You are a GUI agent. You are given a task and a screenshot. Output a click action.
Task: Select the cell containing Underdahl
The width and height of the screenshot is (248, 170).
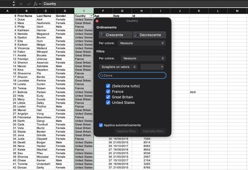(x=46, y=164)
